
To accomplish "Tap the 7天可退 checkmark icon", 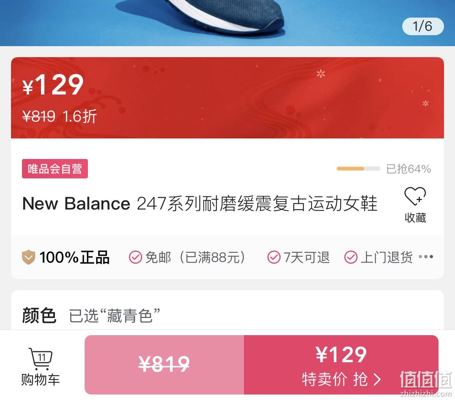I will [x=274, y=257].
